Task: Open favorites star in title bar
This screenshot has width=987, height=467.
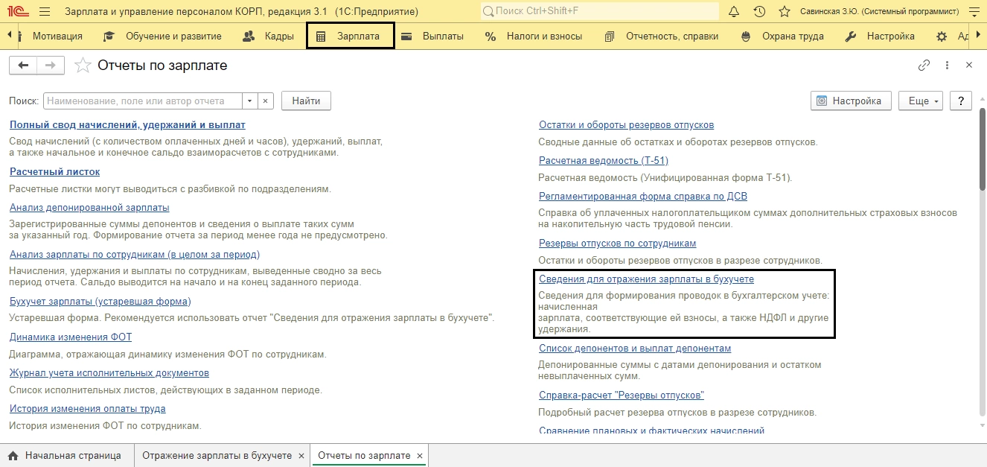Action: (x=784, y=12)
